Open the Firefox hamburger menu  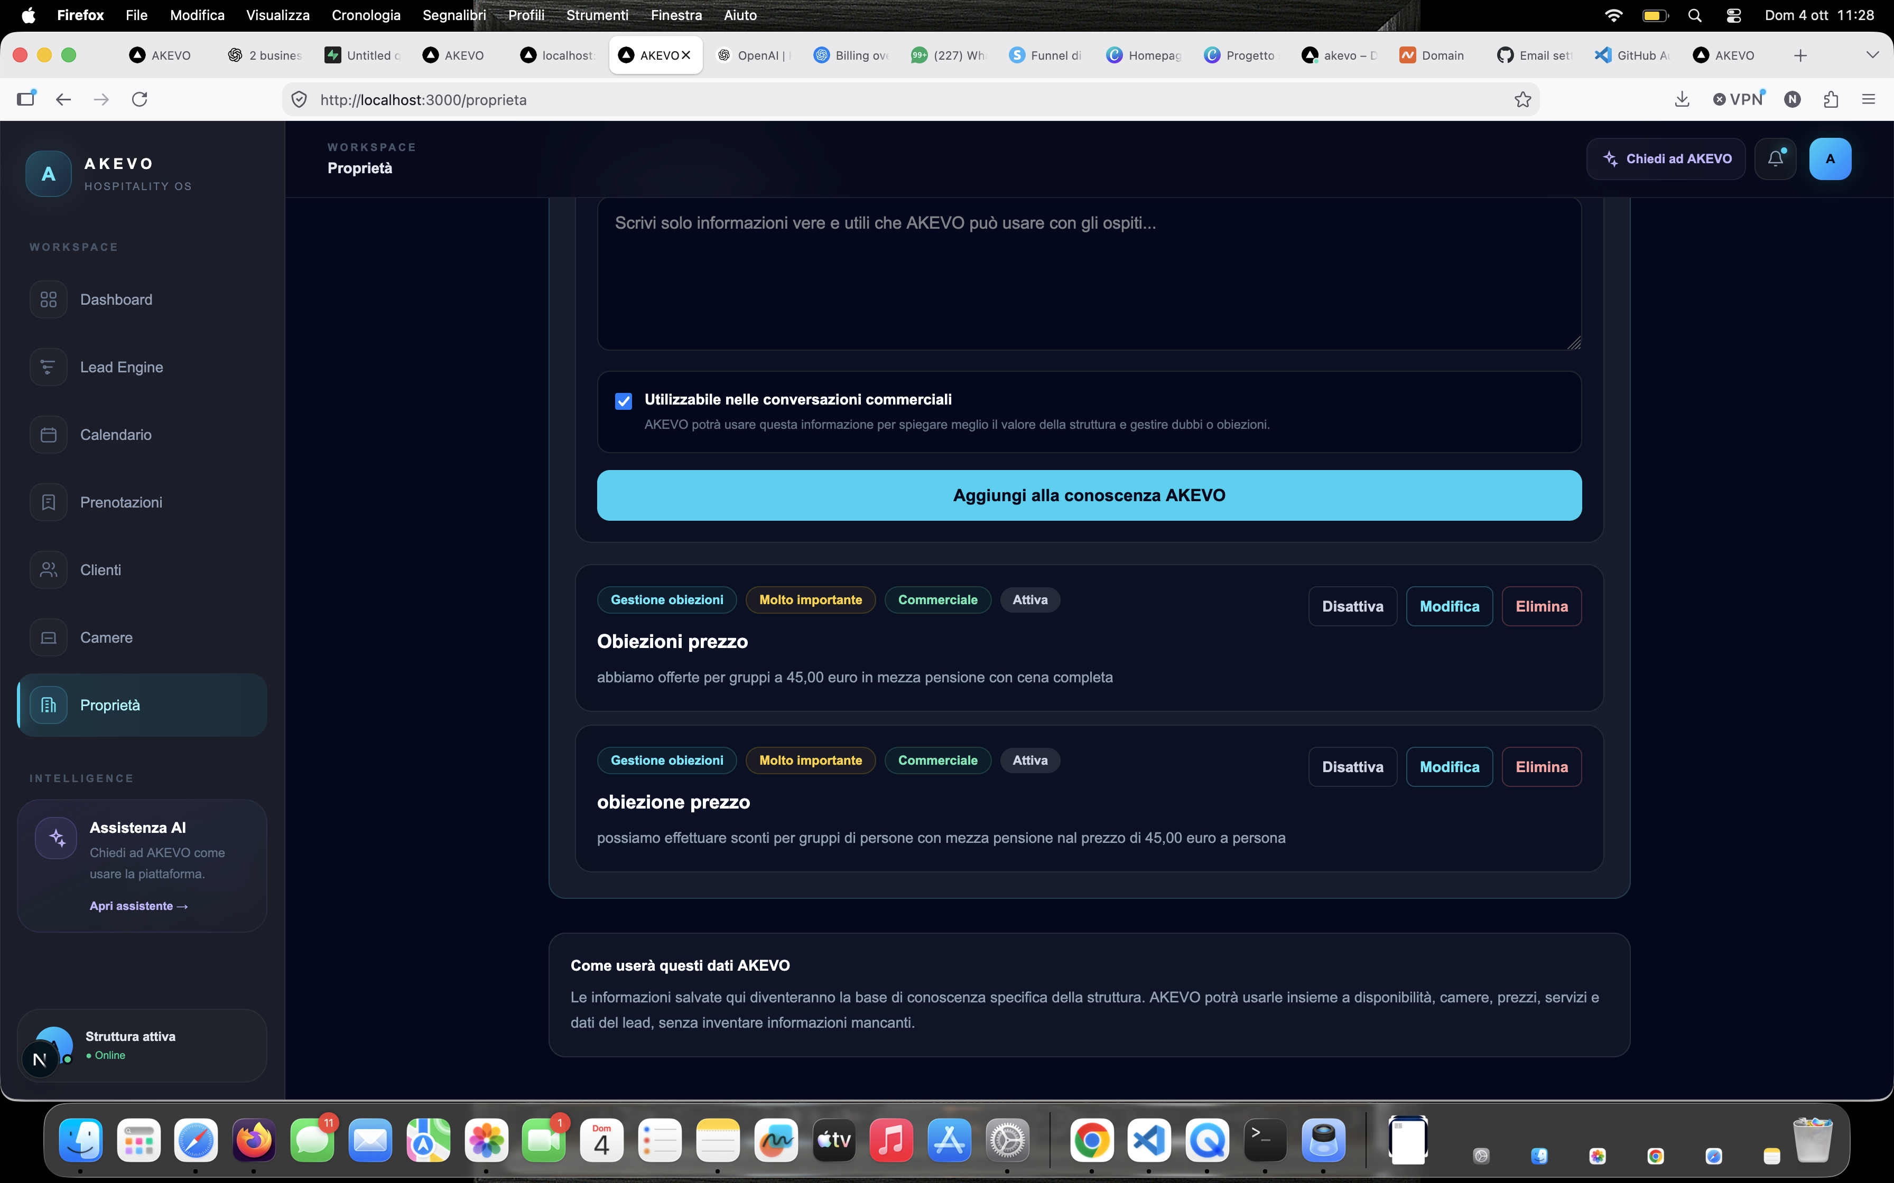tap(1868, 99)
